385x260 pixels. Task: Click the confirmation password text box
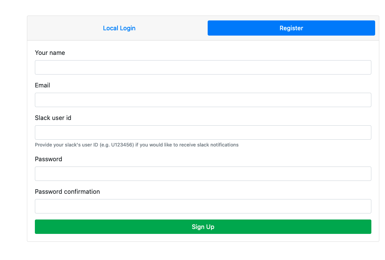203,206
